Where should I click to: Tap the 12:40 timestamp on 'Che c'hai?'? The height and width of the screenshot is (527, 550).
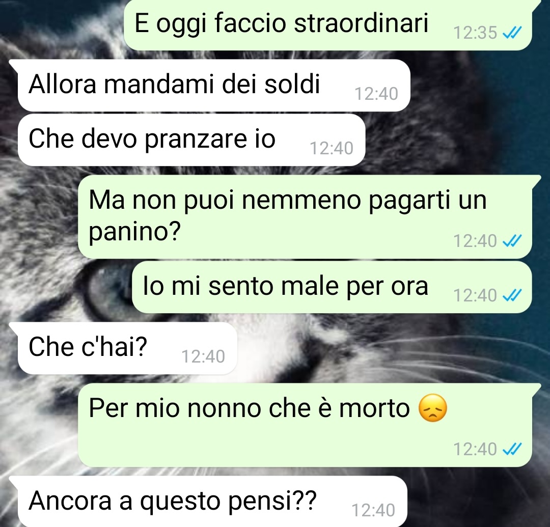(203, 356)
